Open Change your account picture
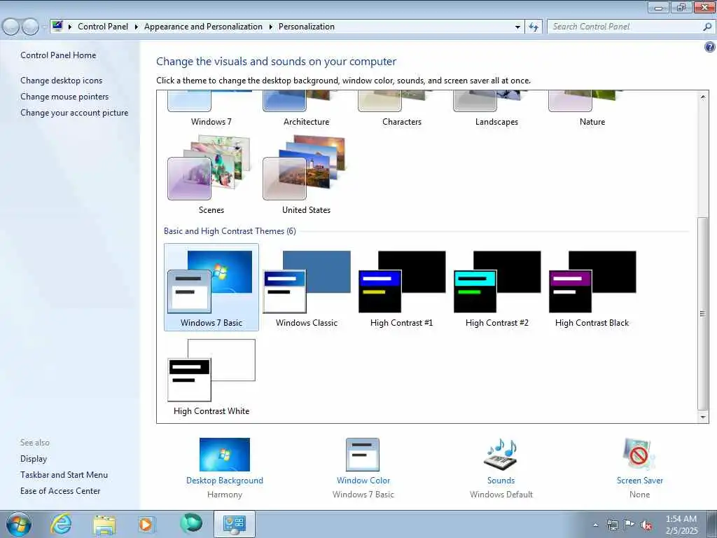This screenshot has width=717, height=538. [x=74, y=113]
